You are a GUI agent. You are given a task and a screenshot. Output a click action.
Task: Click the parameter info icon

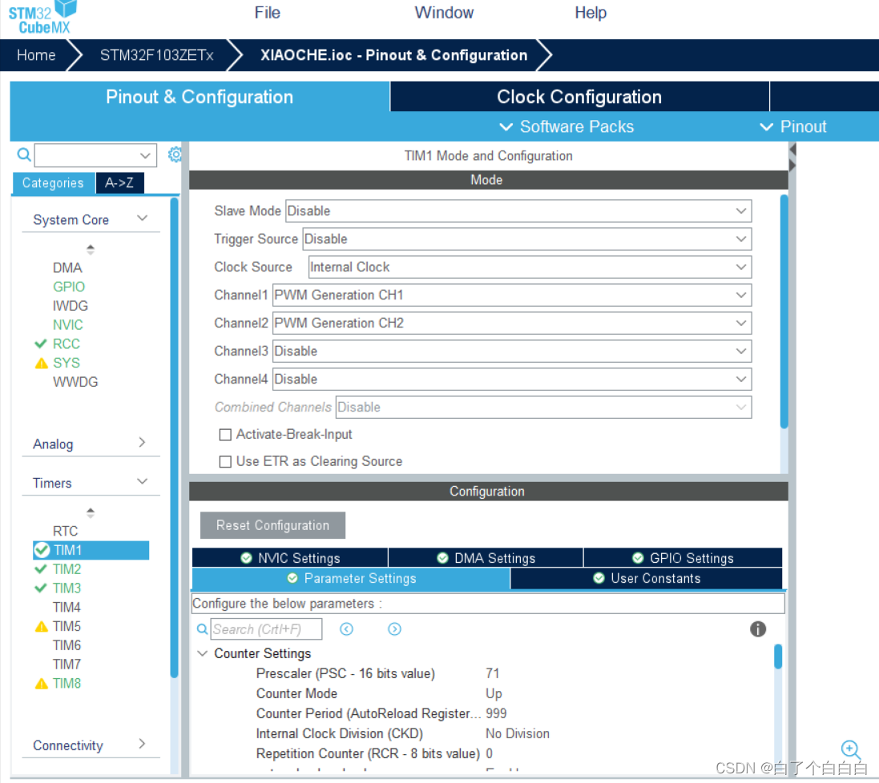pyautogui.click(x=758, y=629)
